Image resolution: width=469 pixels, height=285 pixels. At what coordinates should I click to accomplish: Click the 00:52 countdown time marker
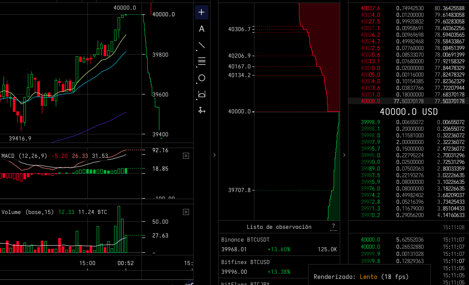click(x=126, y=263)
